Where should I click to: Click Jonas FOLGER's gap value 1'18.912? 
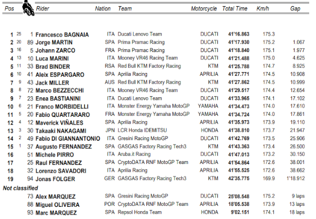click(x=295, y=178)
